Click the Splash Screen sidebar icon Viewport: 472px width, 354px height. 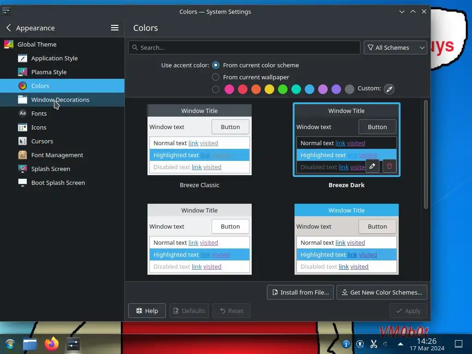pyautogui.click(x=23, y=169)
